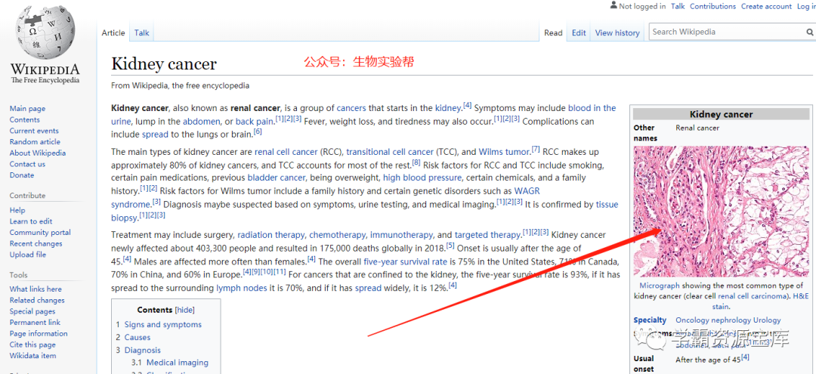Open the Help link

click(x=17, y=210)
